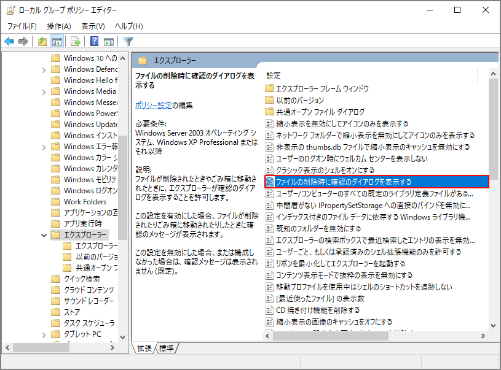Click the filter toolbar icon

click(x=127, y=41)
